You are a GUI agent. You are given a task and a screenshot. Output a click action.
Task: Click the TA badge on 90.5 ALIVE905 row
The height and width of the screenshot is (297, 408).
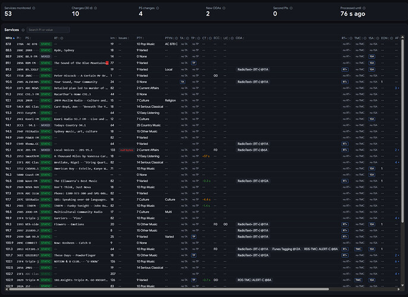coord(183,82)
